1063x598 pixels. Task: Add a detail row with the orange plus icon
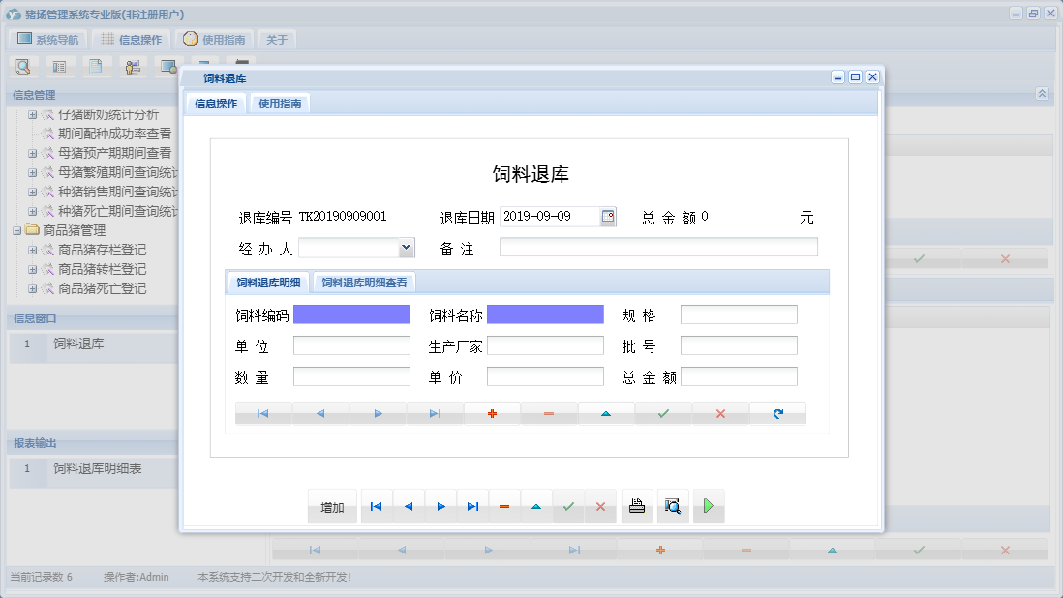tap(492, 414)
